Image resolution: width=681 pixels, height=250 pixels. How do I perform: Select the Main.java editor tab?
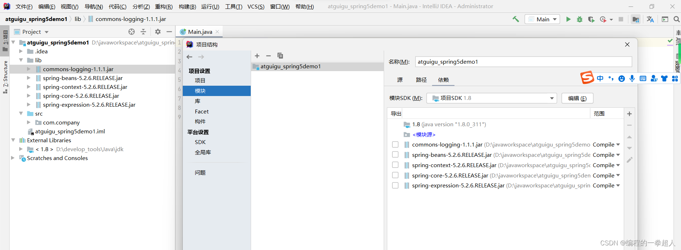[x=200, y=32]
